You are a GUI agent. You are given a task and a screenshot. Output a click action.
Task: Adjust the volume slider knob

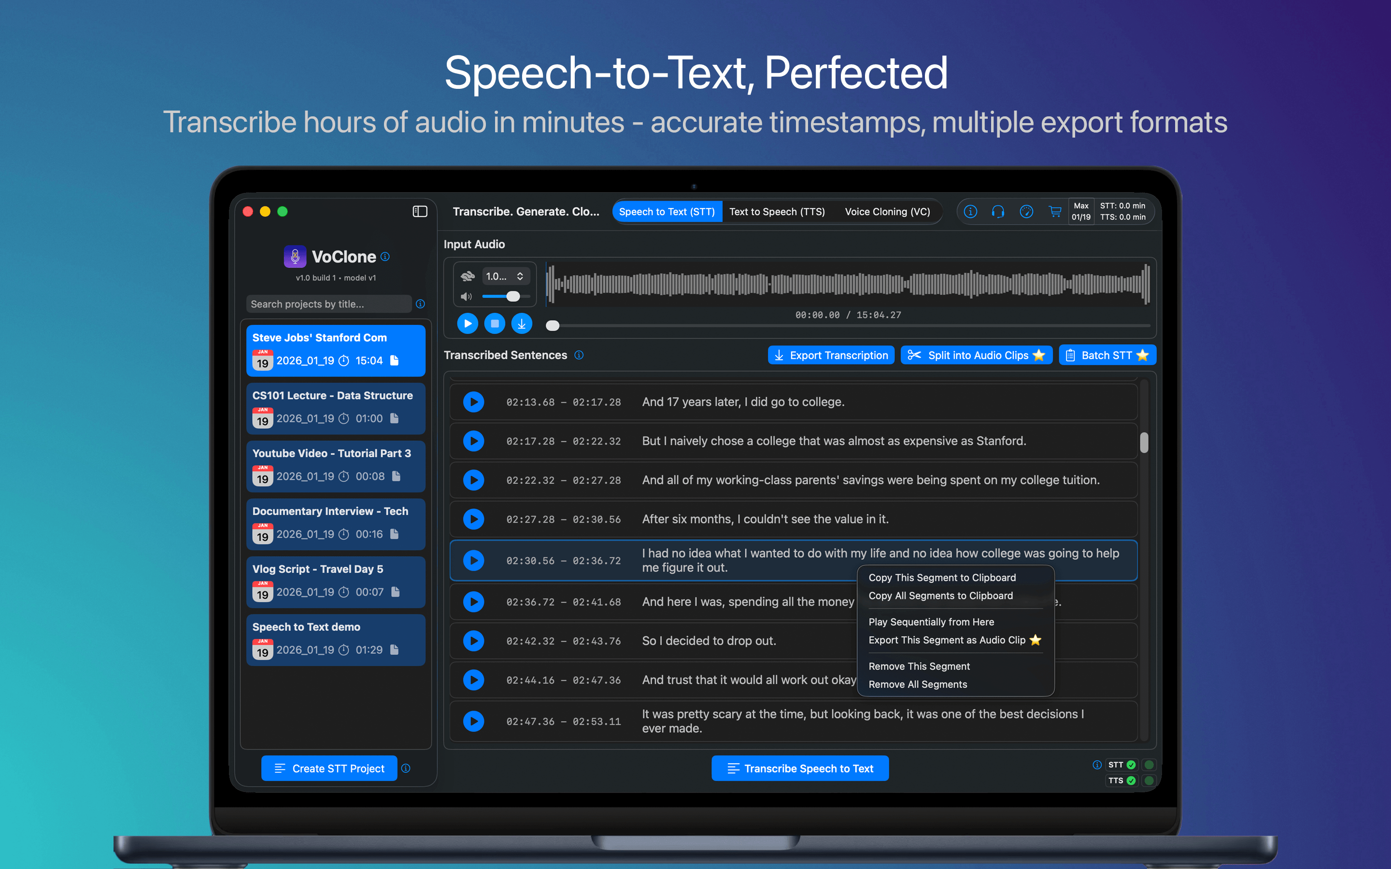[513, 296]
